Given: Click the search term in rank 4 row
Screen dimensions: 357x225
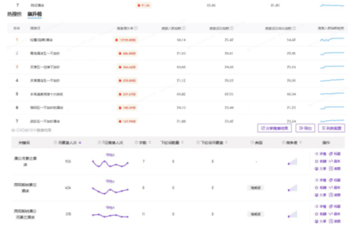Looking at the screenshot, I should (x=45, y=81).
